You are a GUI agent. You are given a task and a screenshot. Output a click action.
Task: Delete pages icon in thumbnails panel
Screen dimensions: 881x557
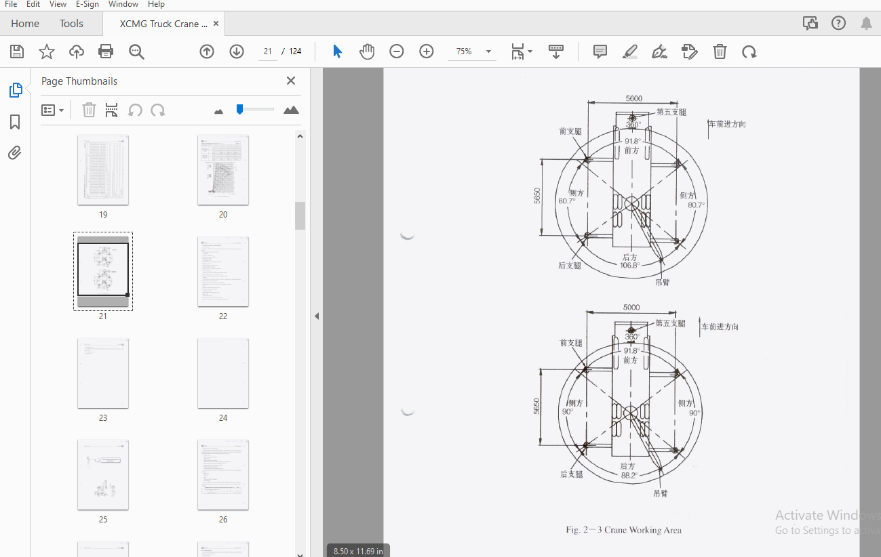coord(89,110)
